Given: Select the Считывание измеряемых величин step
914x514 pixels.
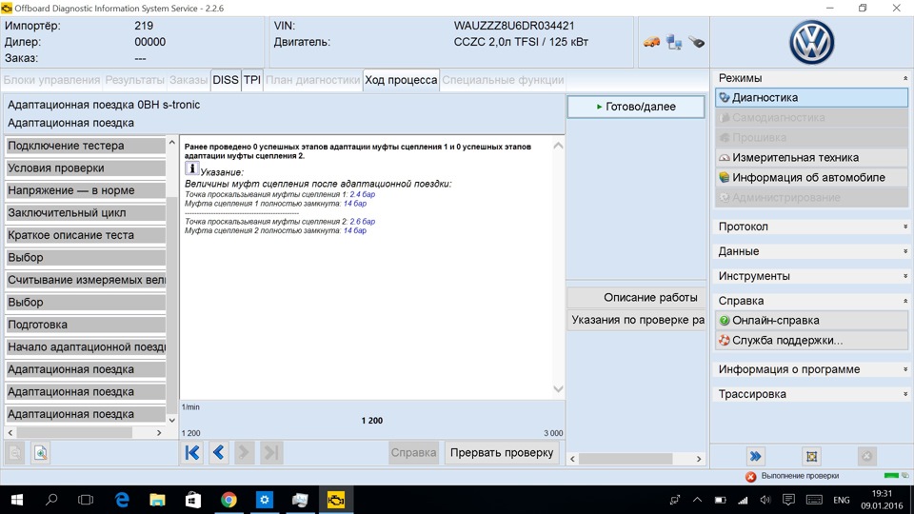Looking at the screenshot, I should tap(86, 280).
